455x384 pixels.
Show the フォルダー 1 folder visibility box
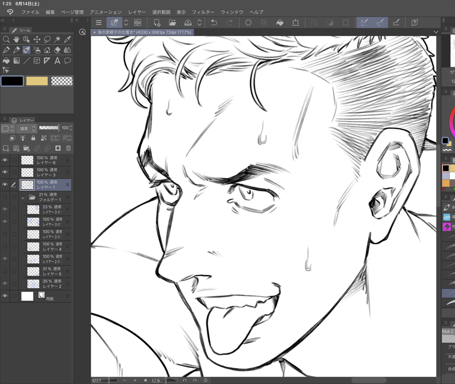pyautogui.click(x=5, y=197)
